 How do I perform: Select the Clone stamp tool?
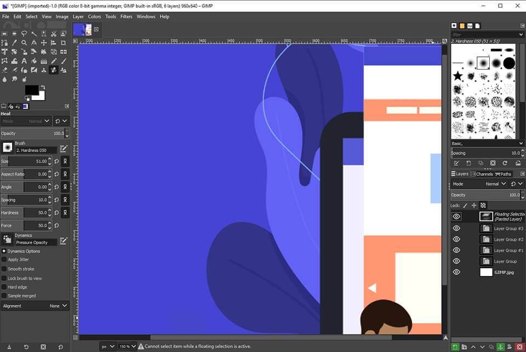tap(44, 70)
